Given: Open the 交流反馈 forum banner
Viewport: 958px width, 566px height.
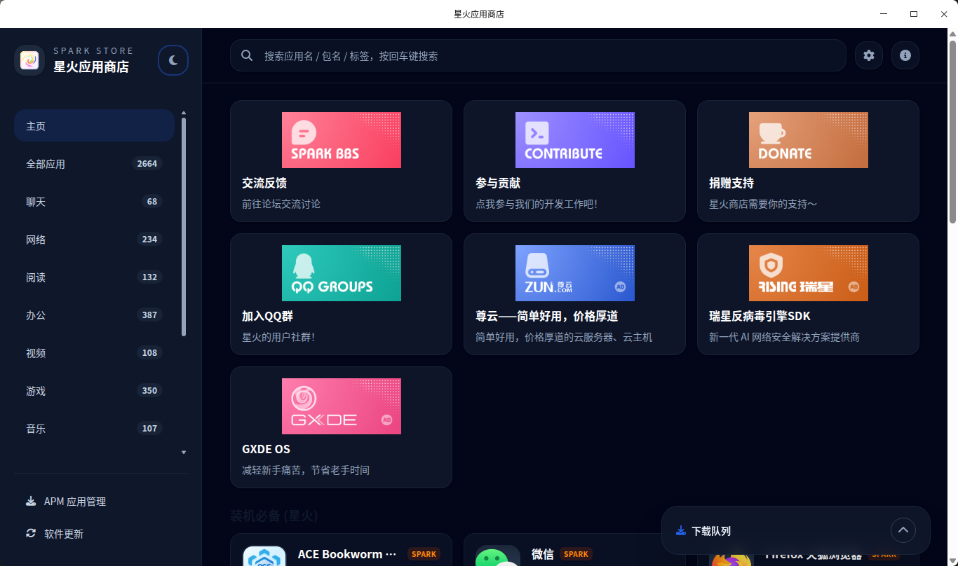Looking at the screenshot, I should point(341,161).
